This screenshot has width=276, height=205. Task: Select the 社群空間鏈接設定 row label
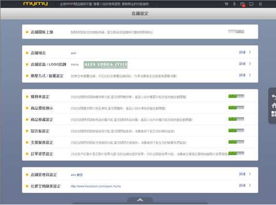(x=46, y=186)
